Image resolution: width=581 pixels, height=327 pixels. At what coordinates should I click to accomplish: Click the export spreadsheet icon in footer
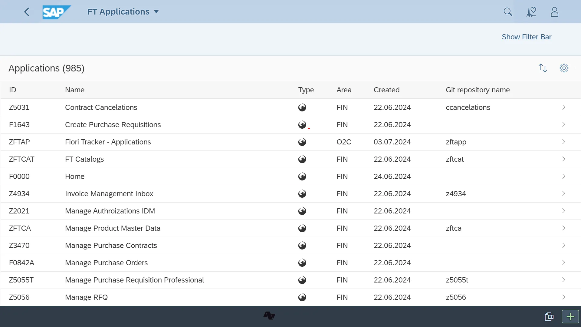click(549, 317)
